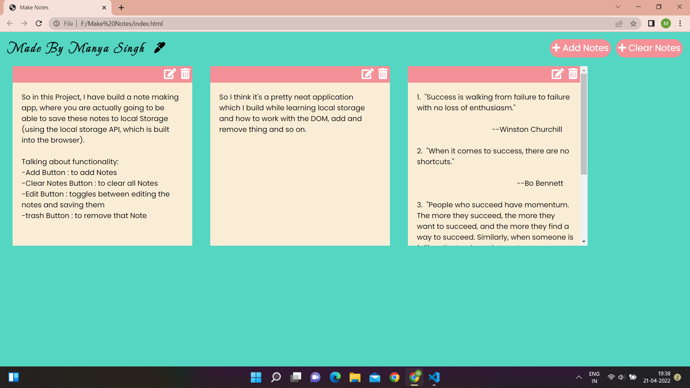This screenshot has height=388, width=690.
Task: Show hidden system tray icons
Action: (x=579, y=377)
